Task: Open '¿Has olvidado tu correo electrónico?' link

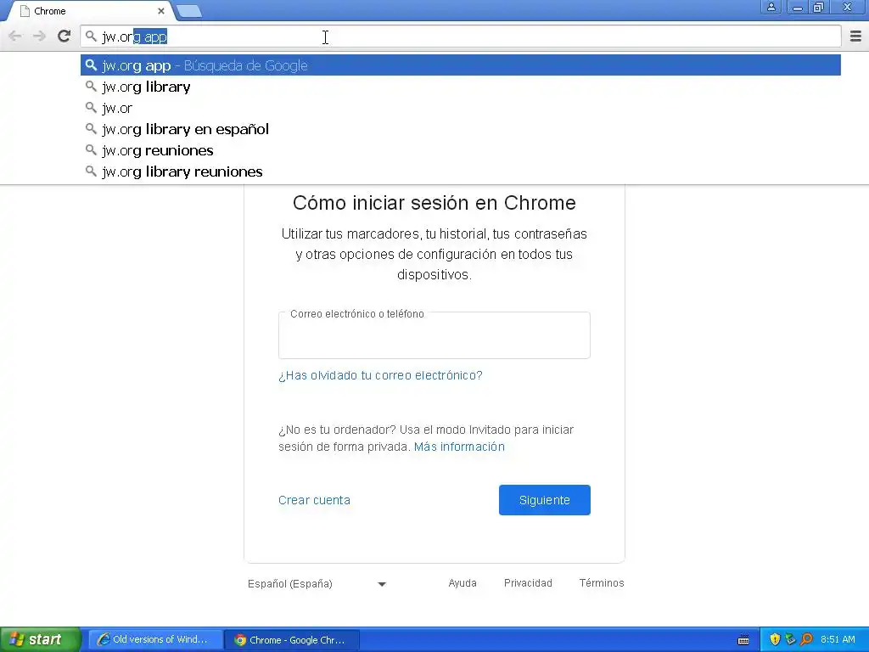Action: coord(380,375)
